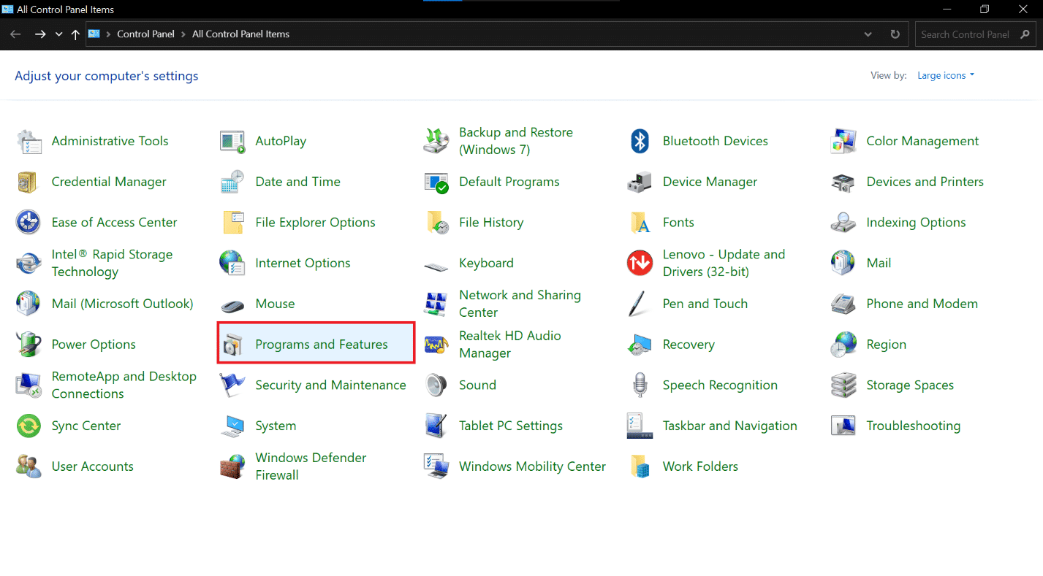Click the Credential Manager safe icon
Viewport: 1043px width, 576px height.
coord(29,182)
